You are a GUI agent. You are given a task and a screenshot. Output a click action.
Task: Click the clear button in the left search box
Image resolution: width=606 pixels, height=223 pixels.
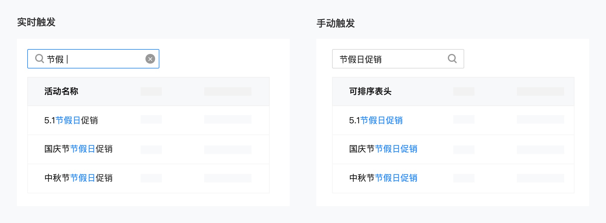[x=150, y=59]
